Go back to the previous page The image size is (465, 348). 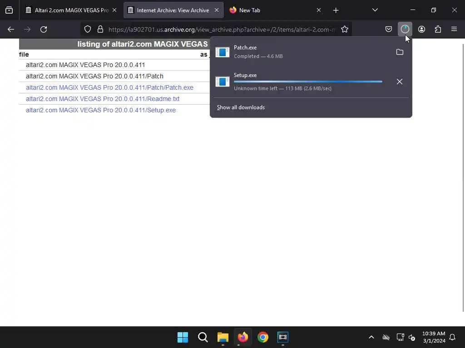coord(11,29)
